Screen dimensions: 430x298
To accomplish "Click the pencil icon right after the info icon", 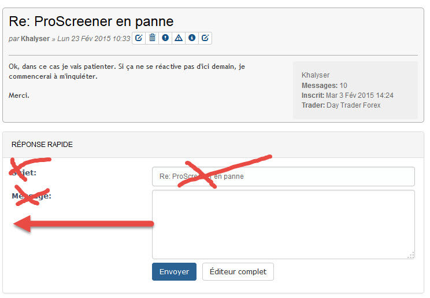I will pos(205,38).
